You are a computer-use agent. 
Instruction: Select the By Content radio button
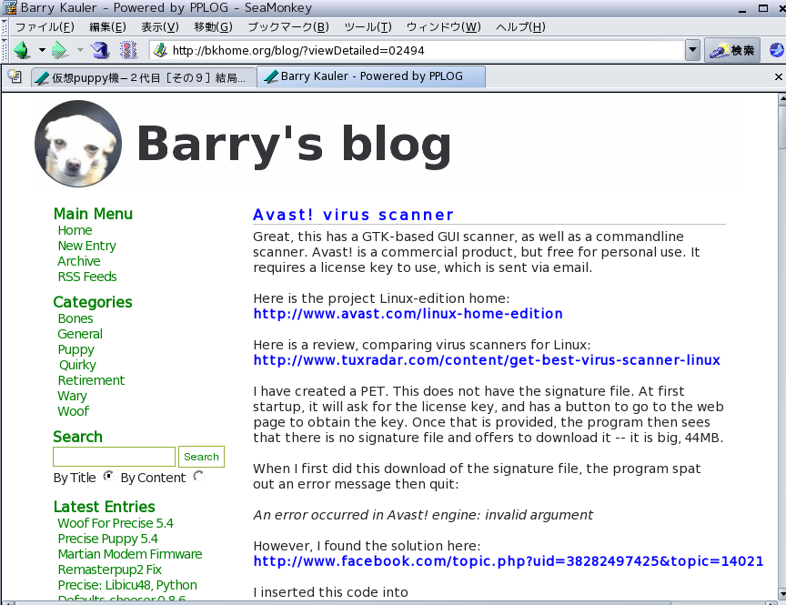pos(198,476)
